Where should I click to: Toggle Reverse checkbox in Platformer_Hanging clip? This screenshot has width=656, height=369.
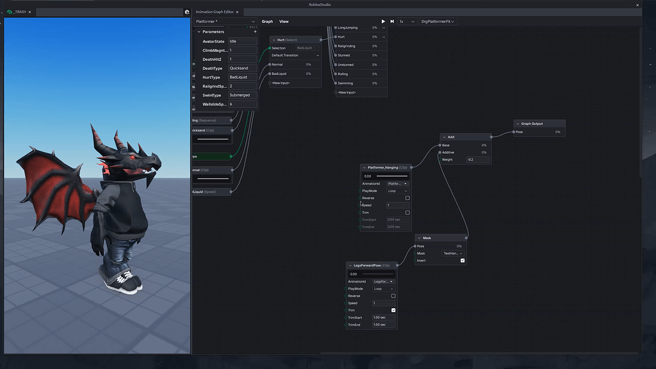407,198
